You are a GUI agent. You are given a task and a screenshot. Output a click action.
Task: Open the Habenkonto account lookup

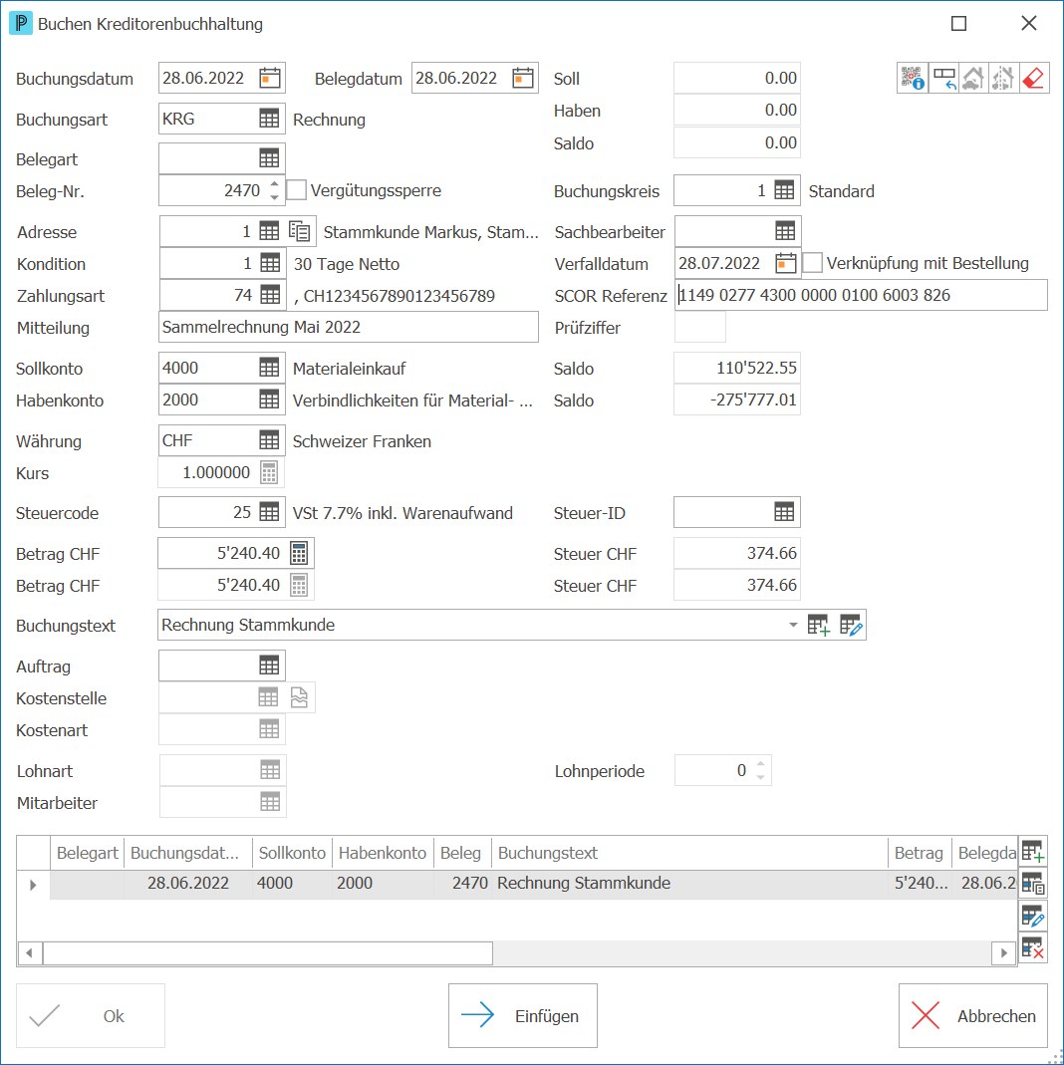(269, 399)
